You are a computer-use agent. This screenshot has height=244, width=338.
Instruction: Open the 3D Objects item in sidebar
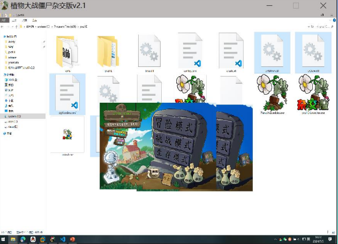pyautogui.click(x=11, y=80)
